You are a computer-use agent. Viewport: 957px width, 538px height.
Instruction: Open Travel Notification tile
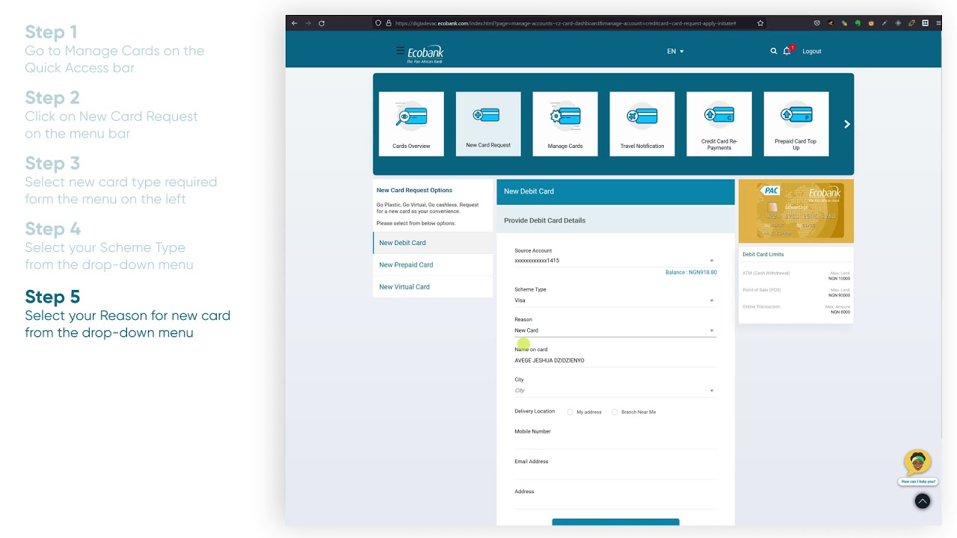click(642, 124)
